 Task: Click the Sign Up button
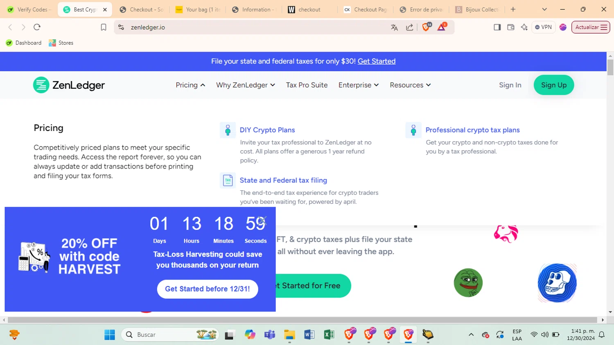click(554, 85)
